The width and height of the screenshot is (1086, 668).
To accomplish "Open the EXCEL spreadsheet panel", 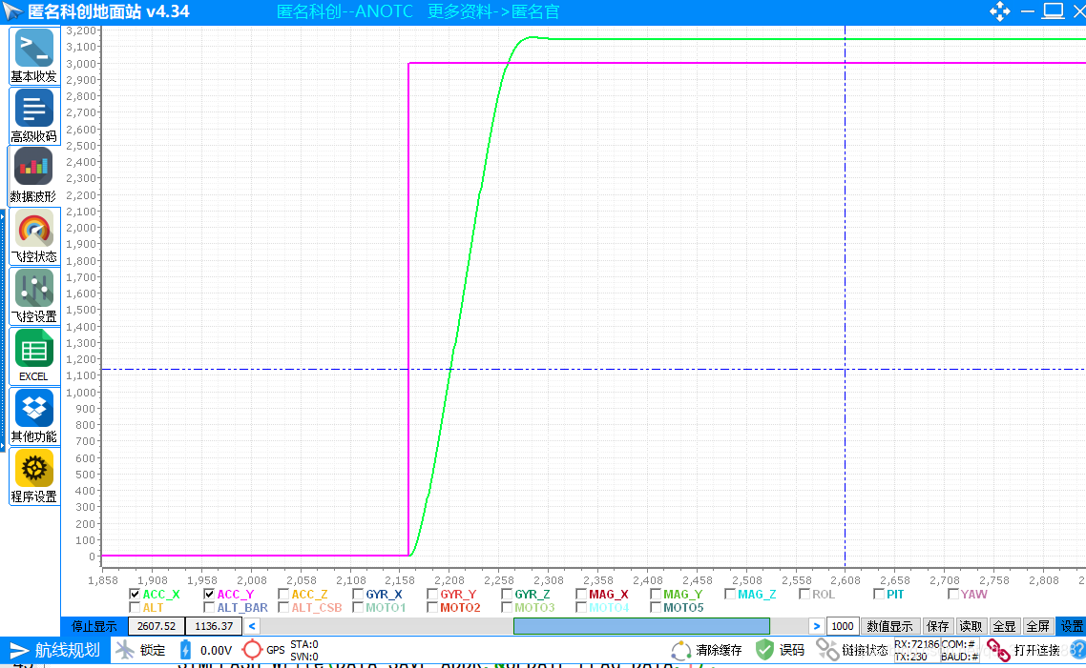I will 34,356.
